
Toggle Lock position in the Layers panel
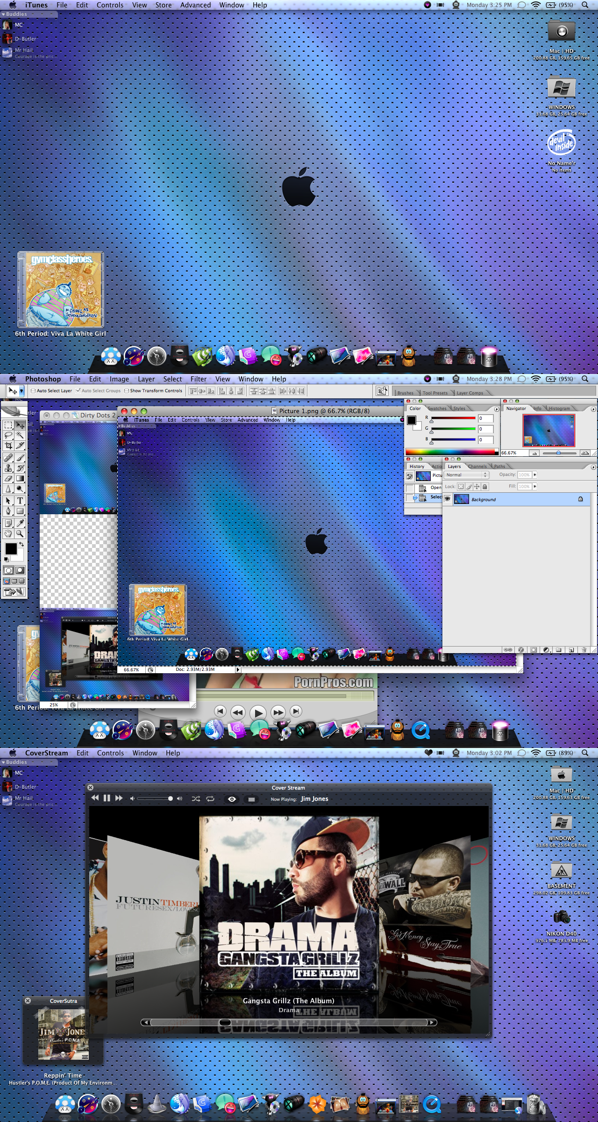point(477,487)
